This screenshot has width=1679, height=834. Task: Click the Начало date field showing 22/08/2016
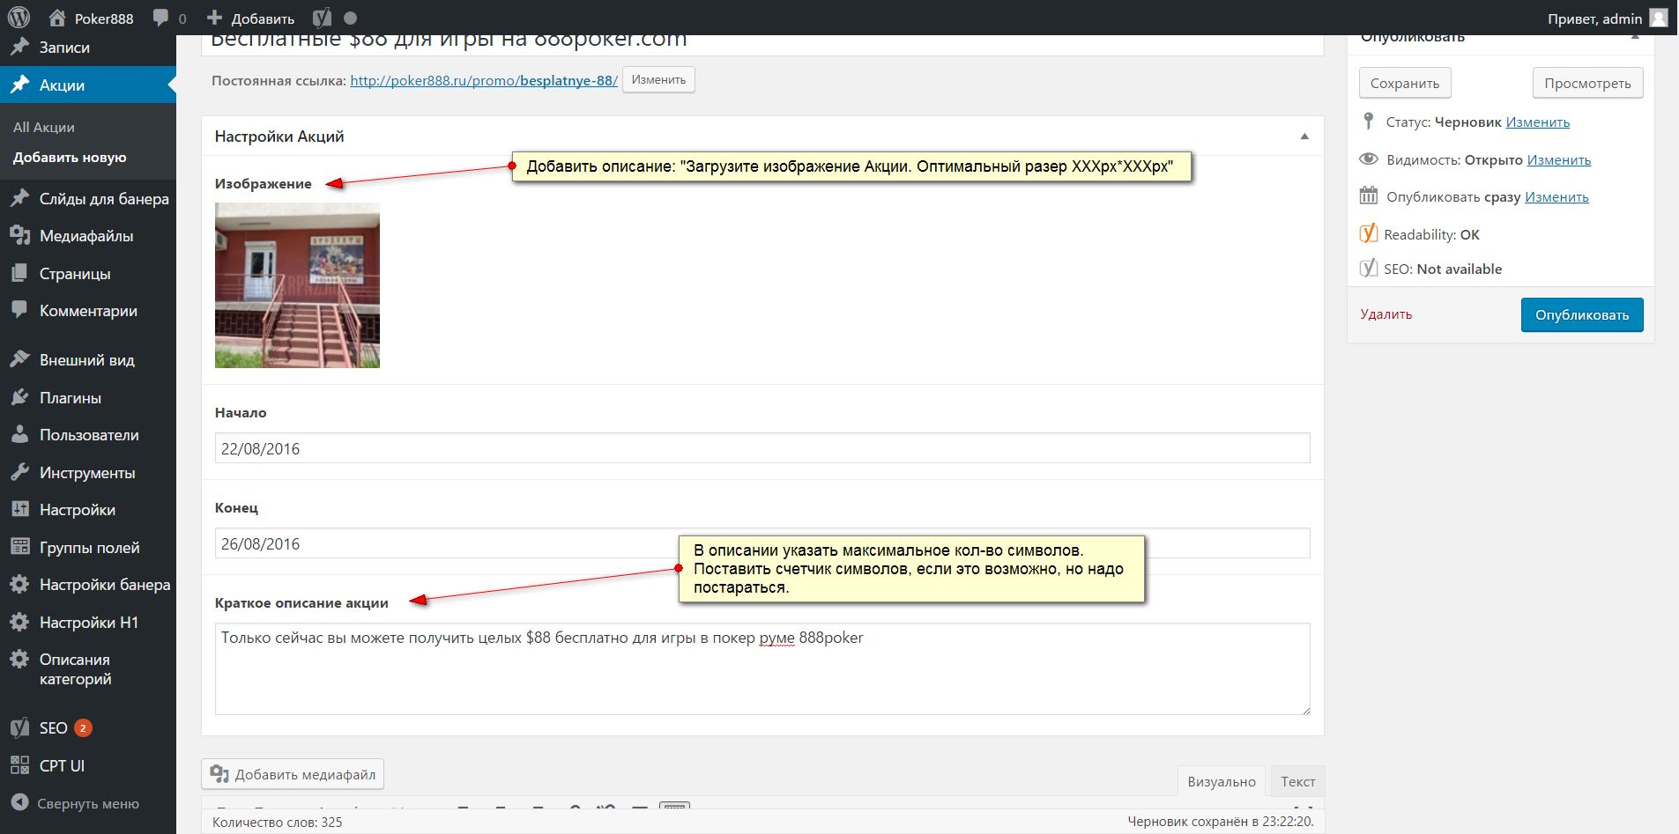[x=762, y=448]
